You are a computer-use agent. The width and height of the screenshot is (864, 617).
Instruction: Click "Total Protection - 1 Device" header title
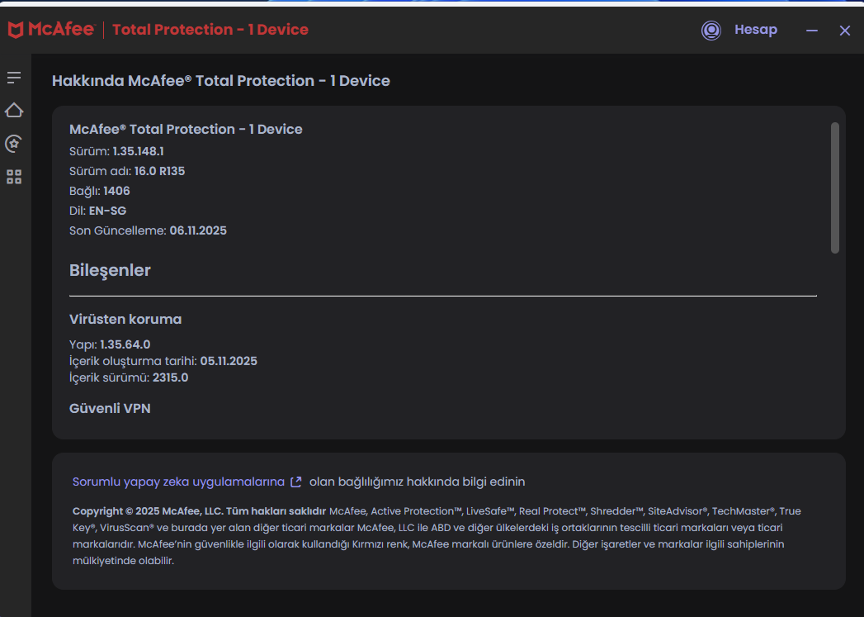[210, 30]
